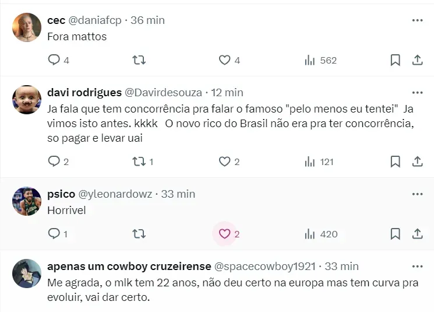The image size is (434, 312).
Task: Like cec's "Fora mattos" tweet
Action: point(225,60)
